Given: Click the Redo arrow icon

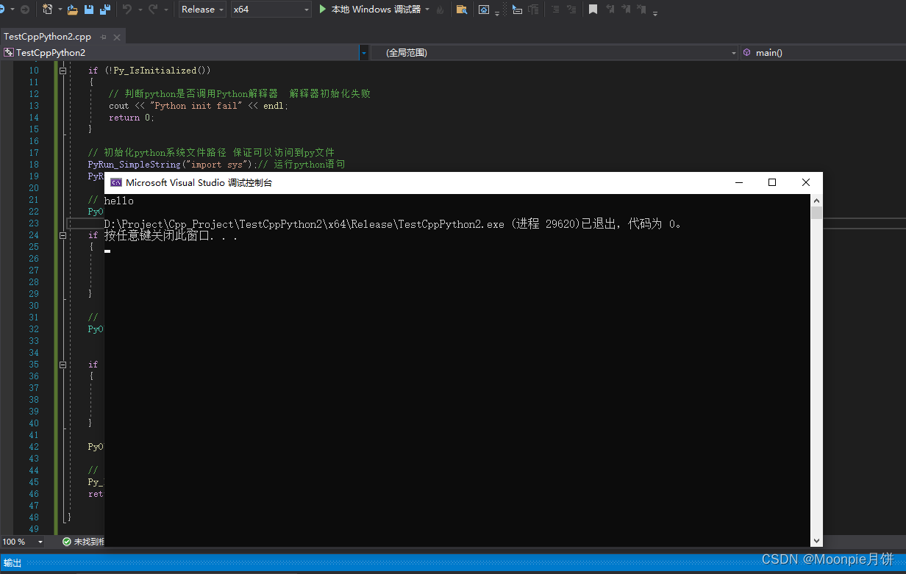Looking at the screenshot, I should pos(153,10).
